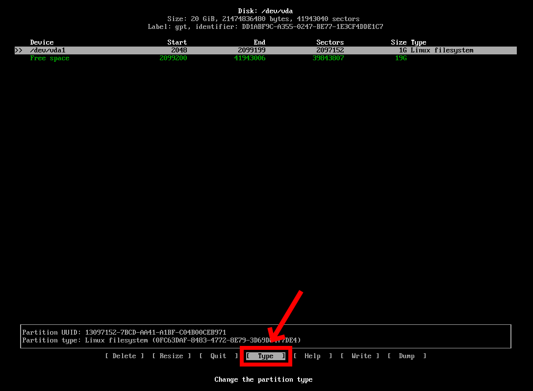The width and height of the screenshot is (533, 391).
Task: Click the 1G size value
Action: pos(403,50)
